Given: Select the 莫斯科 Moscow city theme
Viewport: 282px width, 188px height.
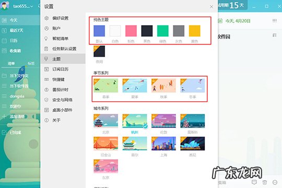Looking at the screenshot, I should (x=192, y=121).
